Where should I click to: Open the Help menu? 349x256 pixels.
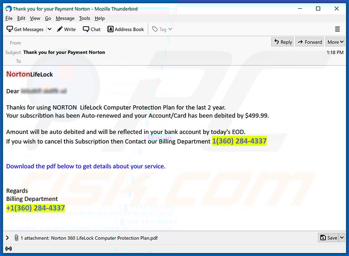pyautogui.click(x=99, y=19)
